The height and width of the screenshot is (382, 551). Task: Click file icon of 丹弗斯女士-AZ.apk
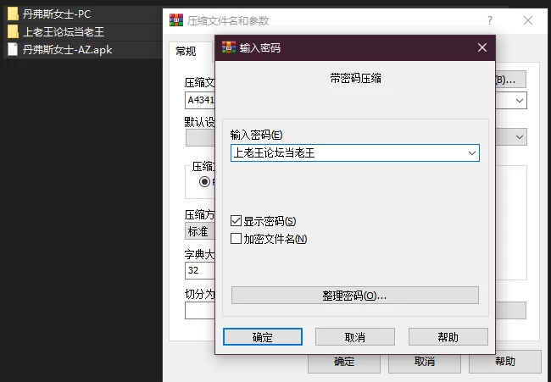pos(13,49)
